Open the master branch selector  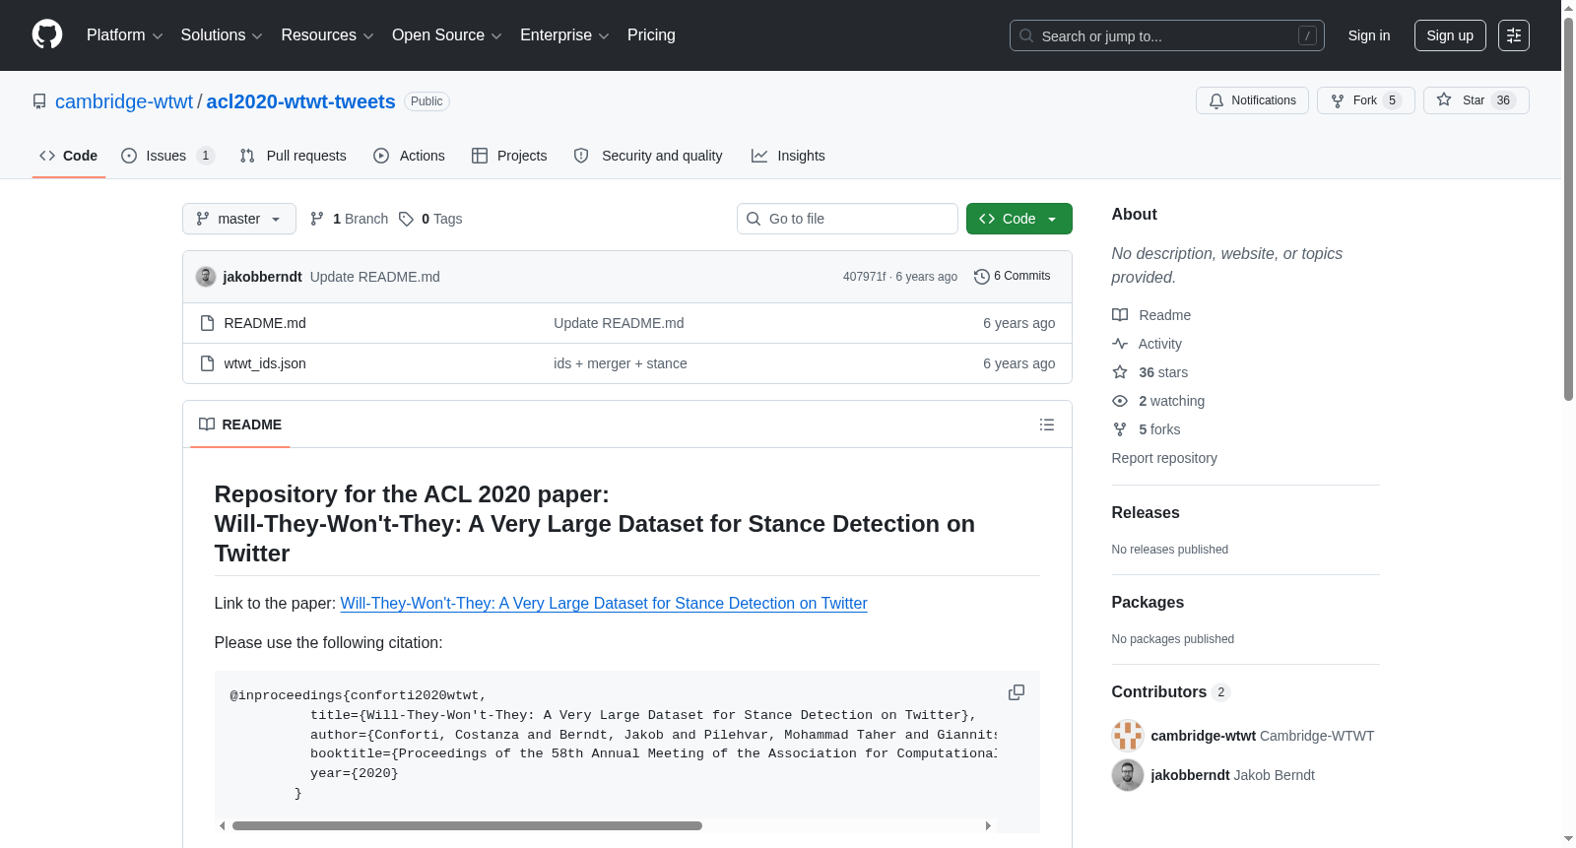click(x=239, y=219)
